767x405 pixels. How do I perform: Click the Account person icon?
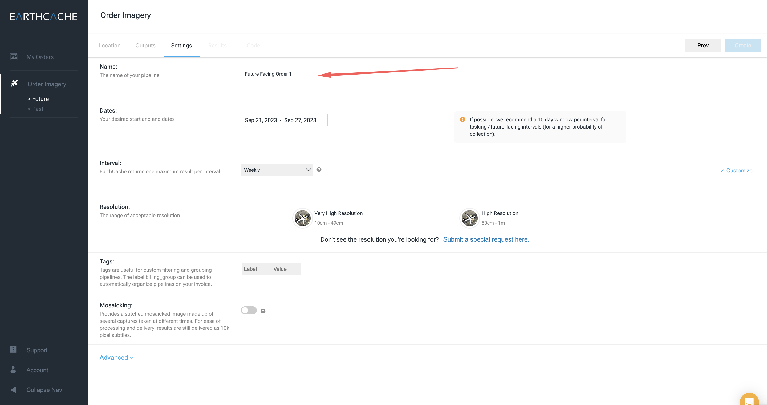(x=13, y=369)
